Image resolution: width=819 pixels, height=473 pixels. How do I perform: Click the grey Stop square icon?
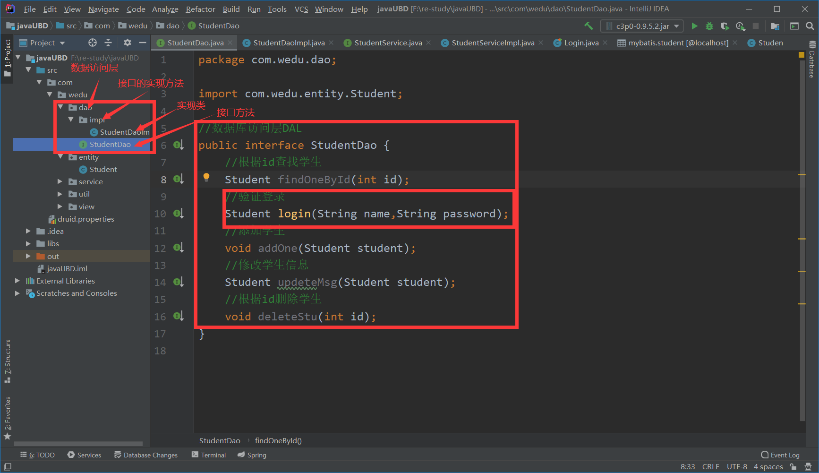756,26
